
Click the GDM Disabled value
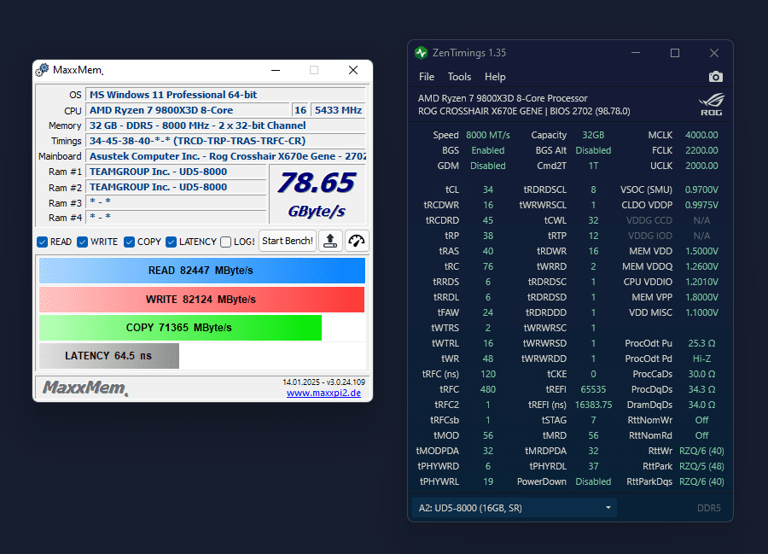pos(488,166)
